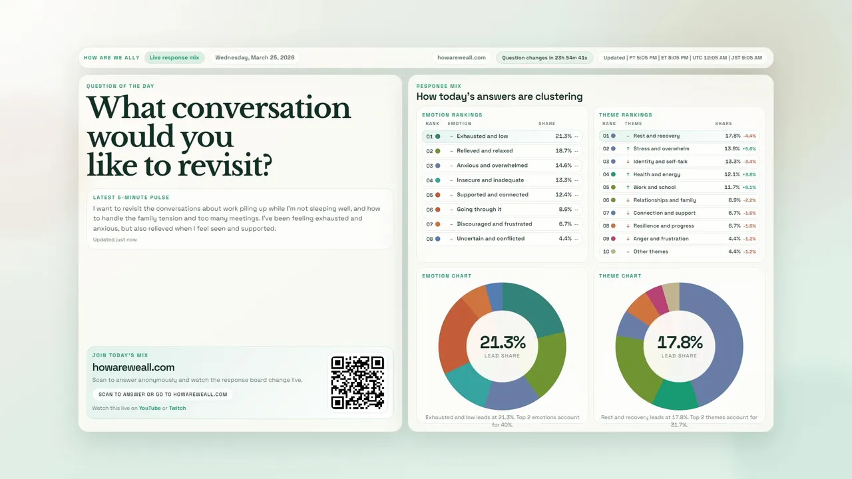
Task: Select the Going through it ranking row
Action: [x=503, y=210]
